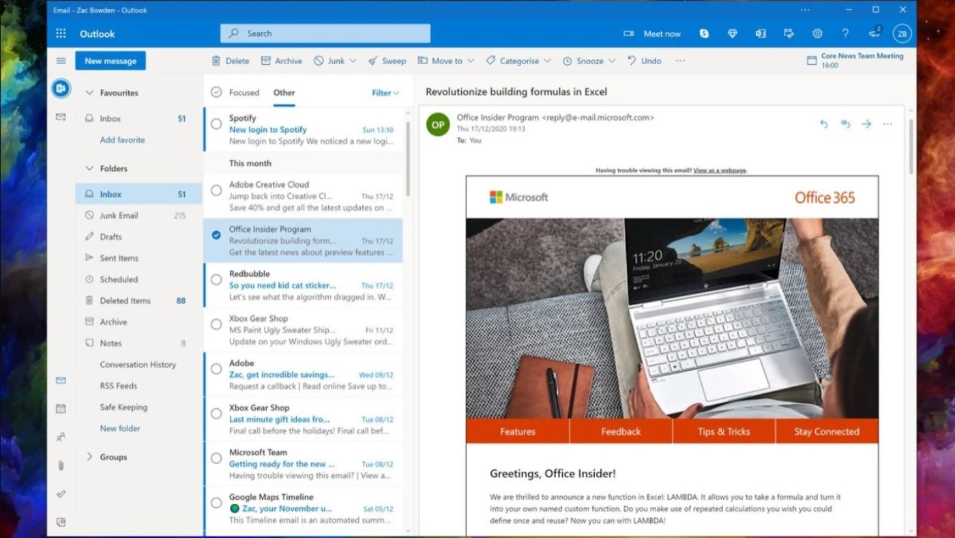955x538 pixels.
Task: Switch to the Focused tab
Action: point(244,93)
